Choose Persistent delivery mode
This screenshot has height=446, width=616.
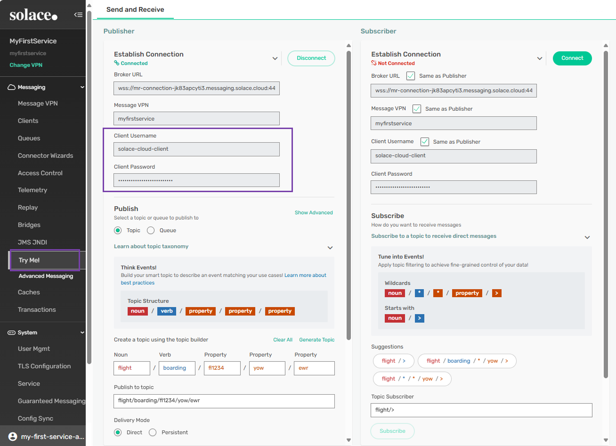click(153, 432)
